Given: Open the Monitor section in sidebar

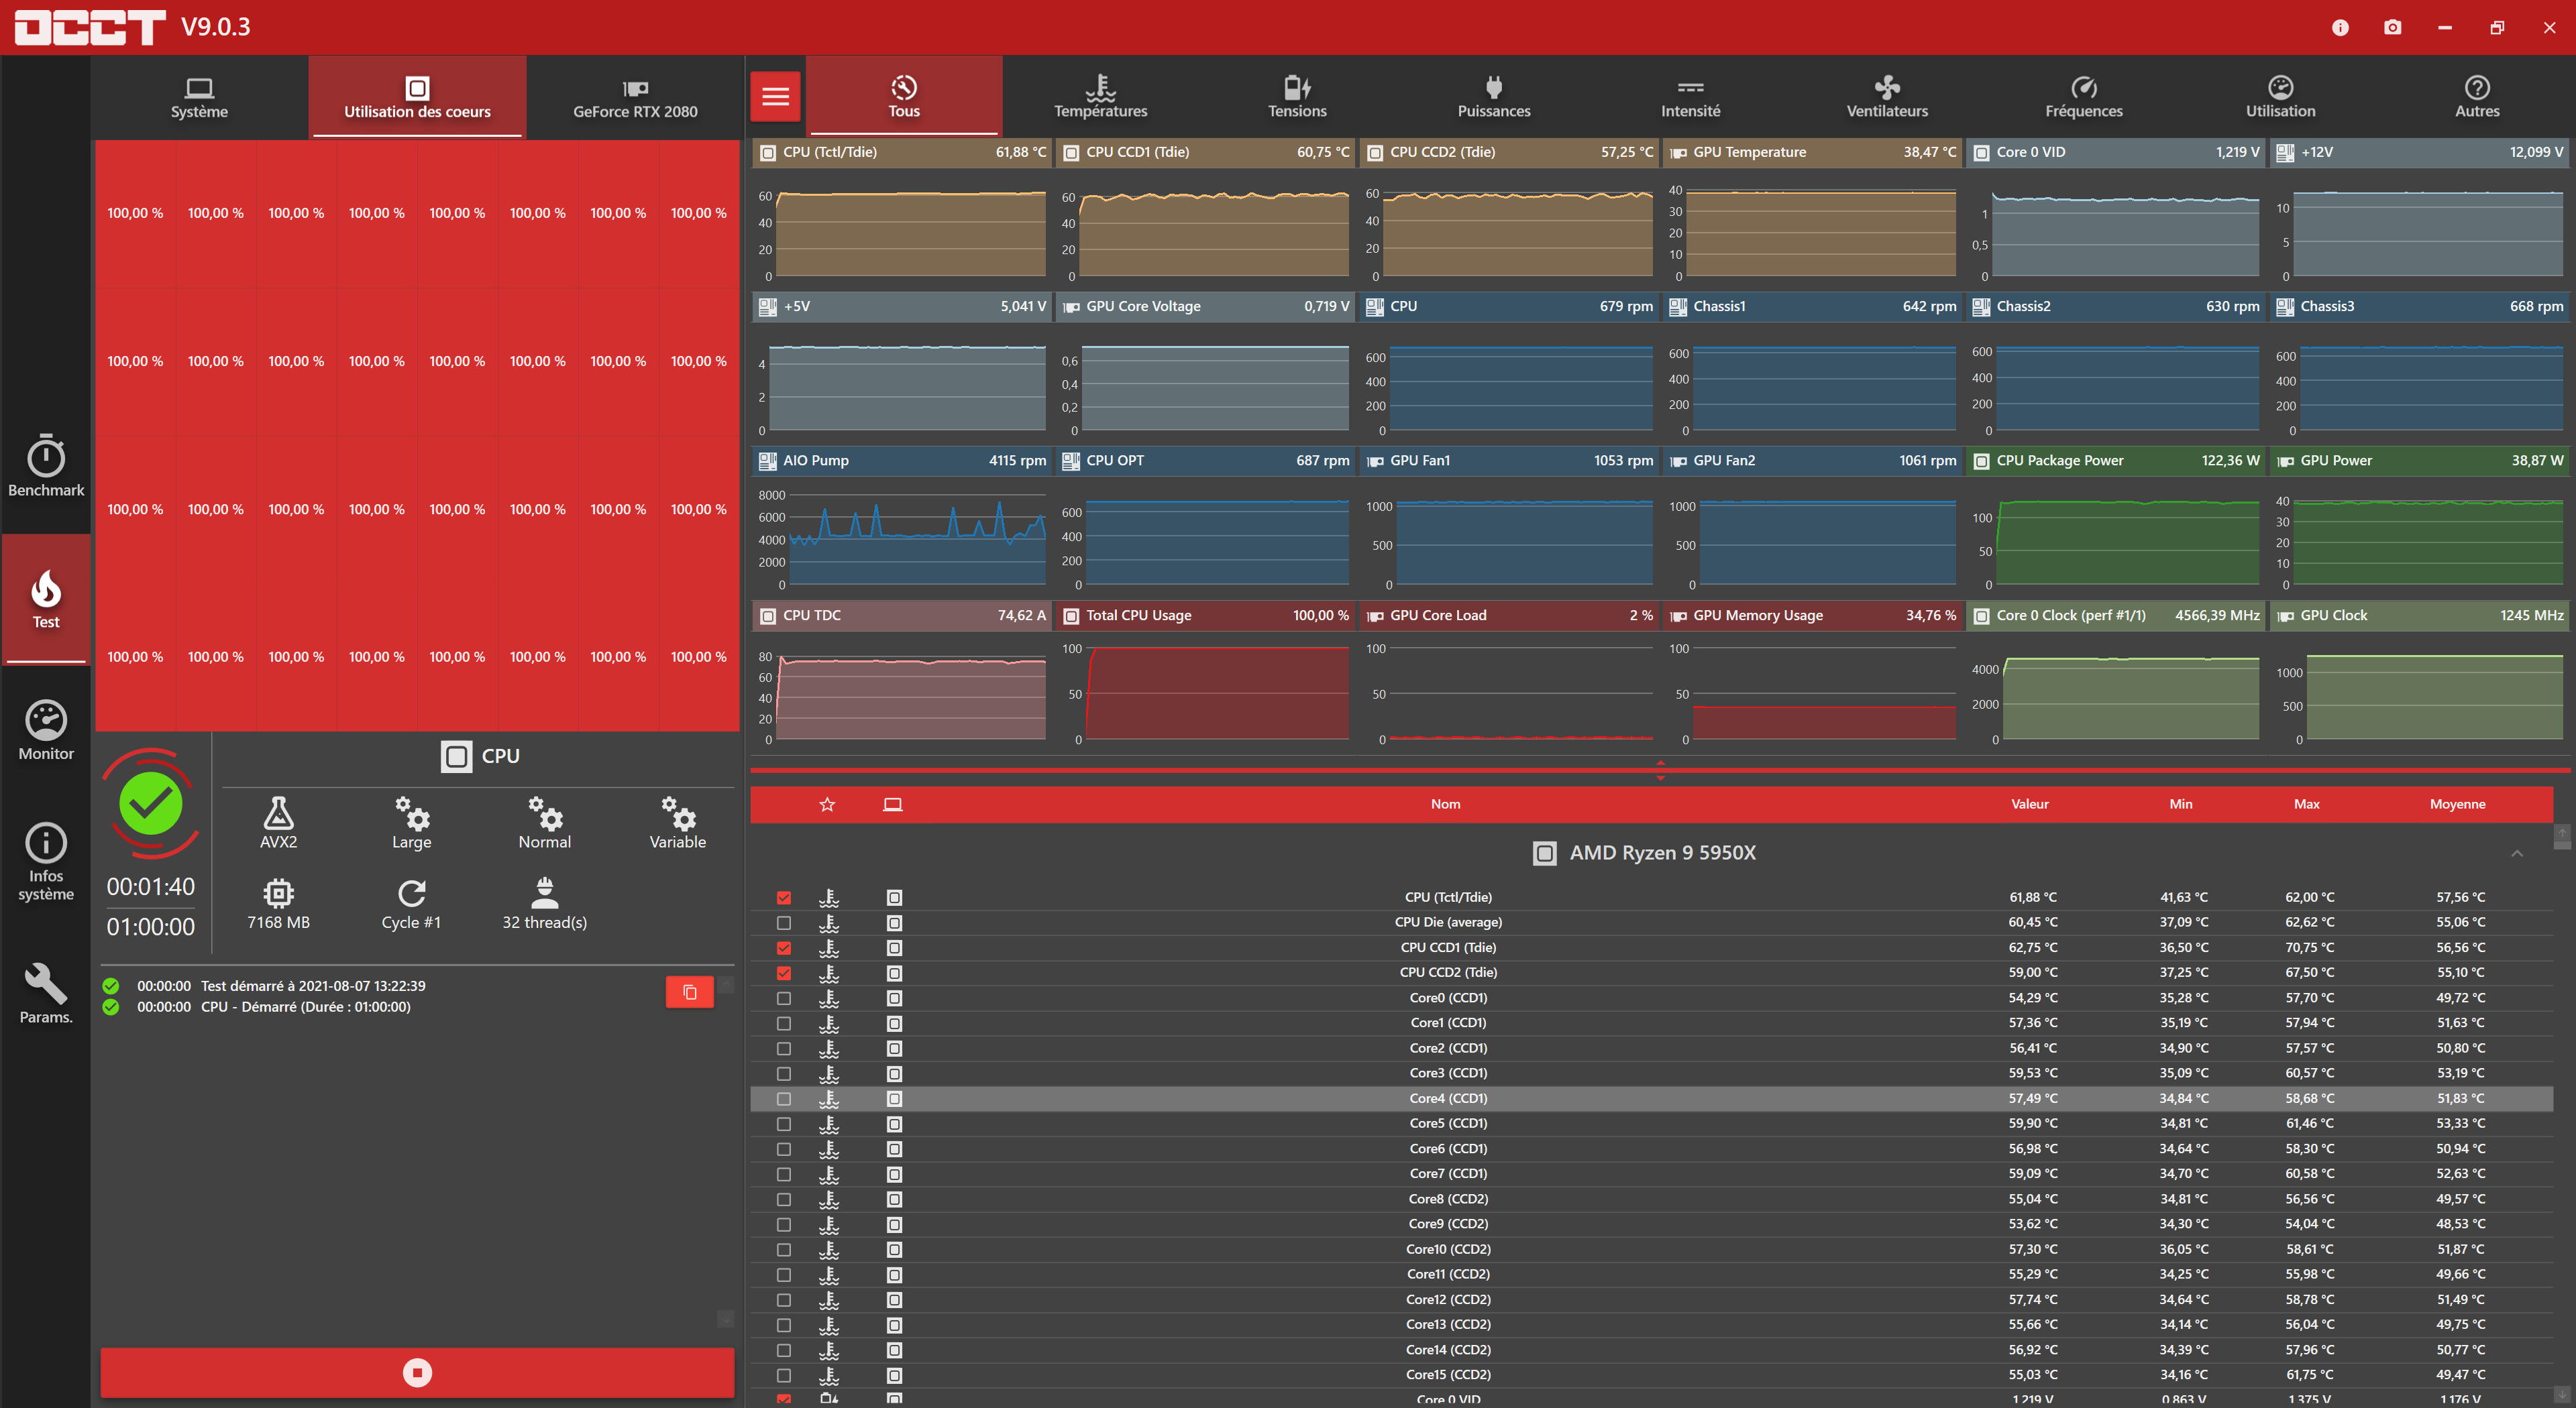Looking at the screenshot, I should [x=46, y=730].
